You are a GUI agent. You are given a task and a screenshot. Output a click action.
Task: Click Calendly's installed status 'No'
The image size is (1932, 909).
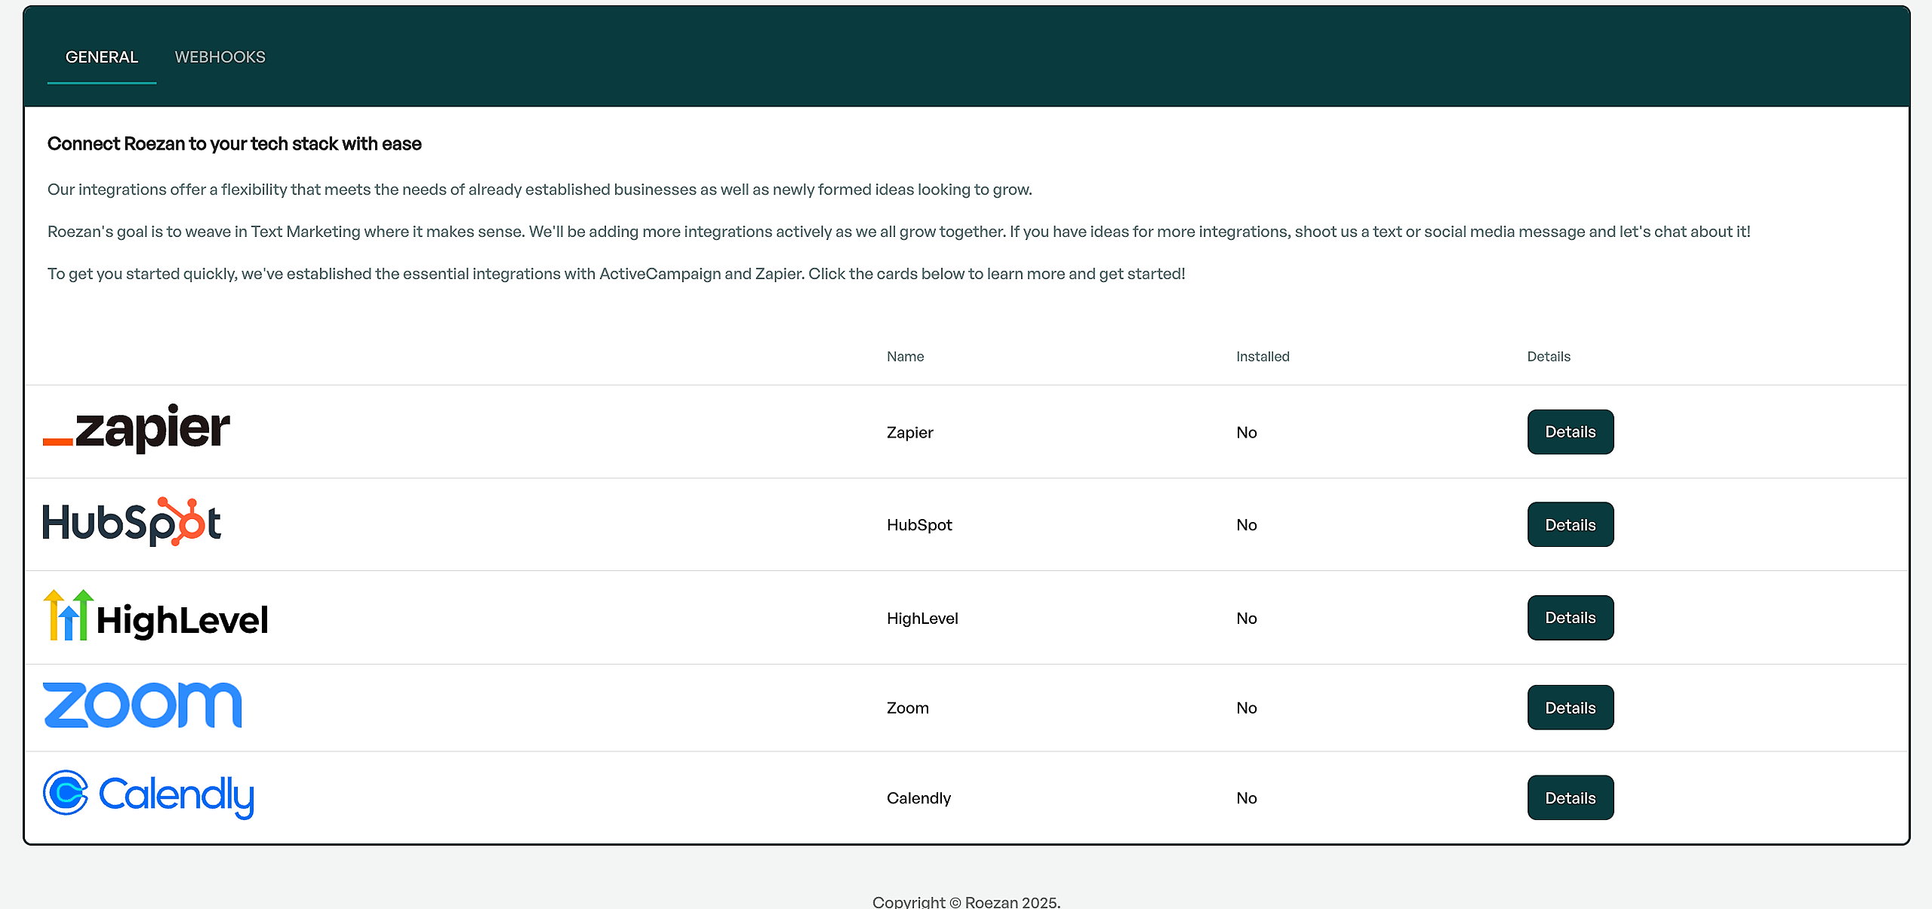(x=1246, y=798)
